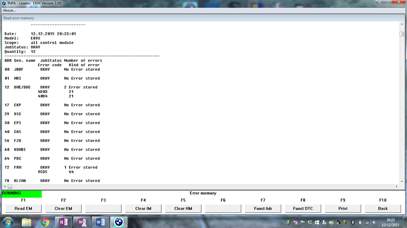Image resolution: width=407 pixels, height=228 pixels.
Task: Click the colorful AVG tray icon
Action: click(345, 222)
